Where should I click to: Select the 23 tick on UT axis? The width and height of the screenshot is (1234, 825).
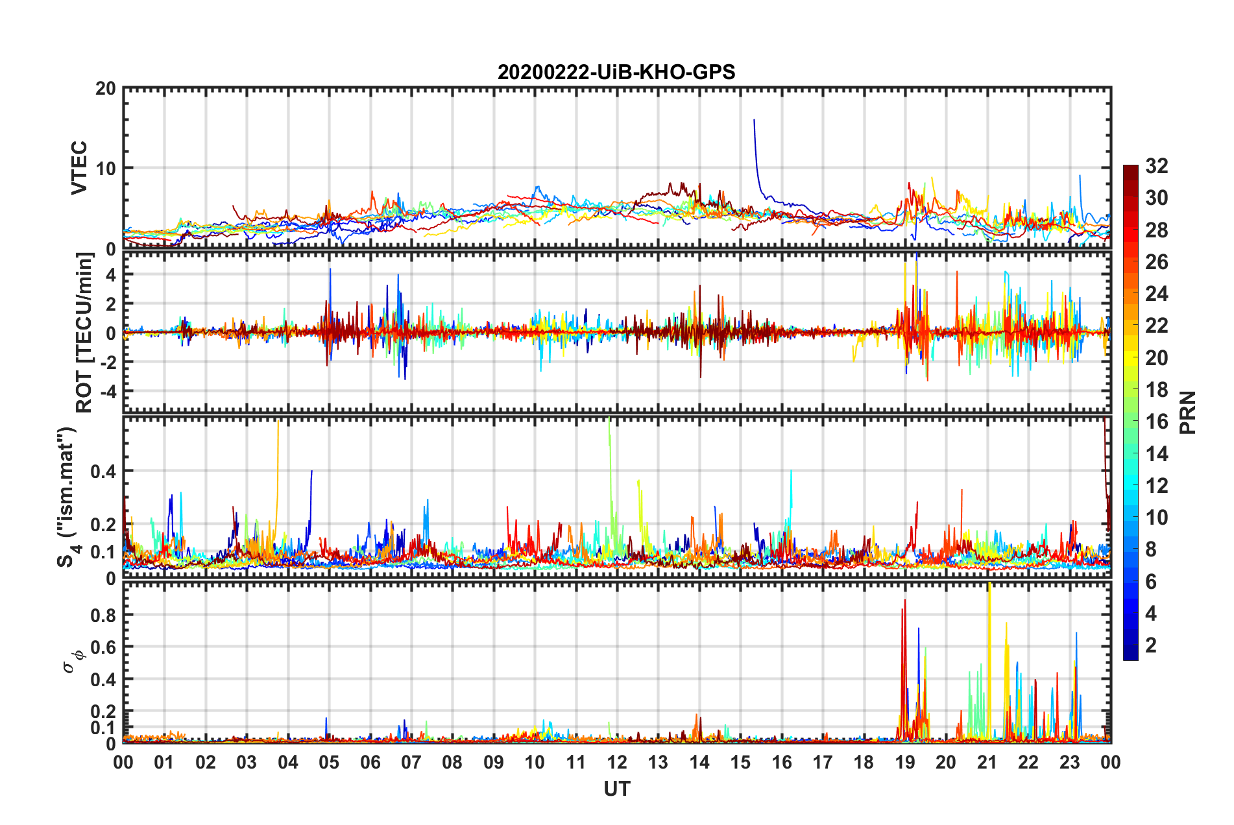(x=1070, y=762)
